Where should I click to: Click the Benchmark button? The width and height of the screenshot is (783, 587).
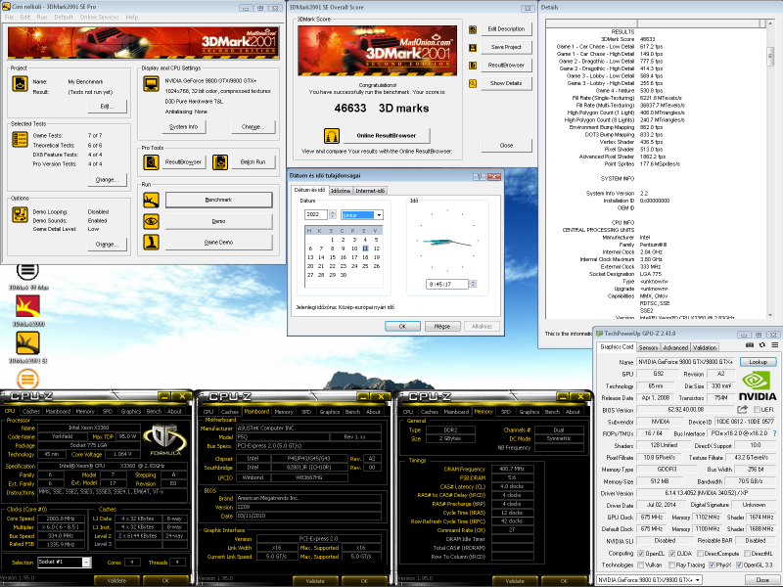[218, 200]
